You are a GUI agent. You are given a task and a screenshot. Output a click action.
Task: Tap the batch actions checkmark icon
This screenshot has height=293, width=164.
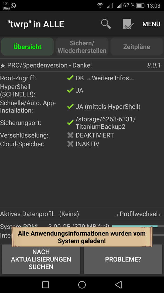click(128, 24)
